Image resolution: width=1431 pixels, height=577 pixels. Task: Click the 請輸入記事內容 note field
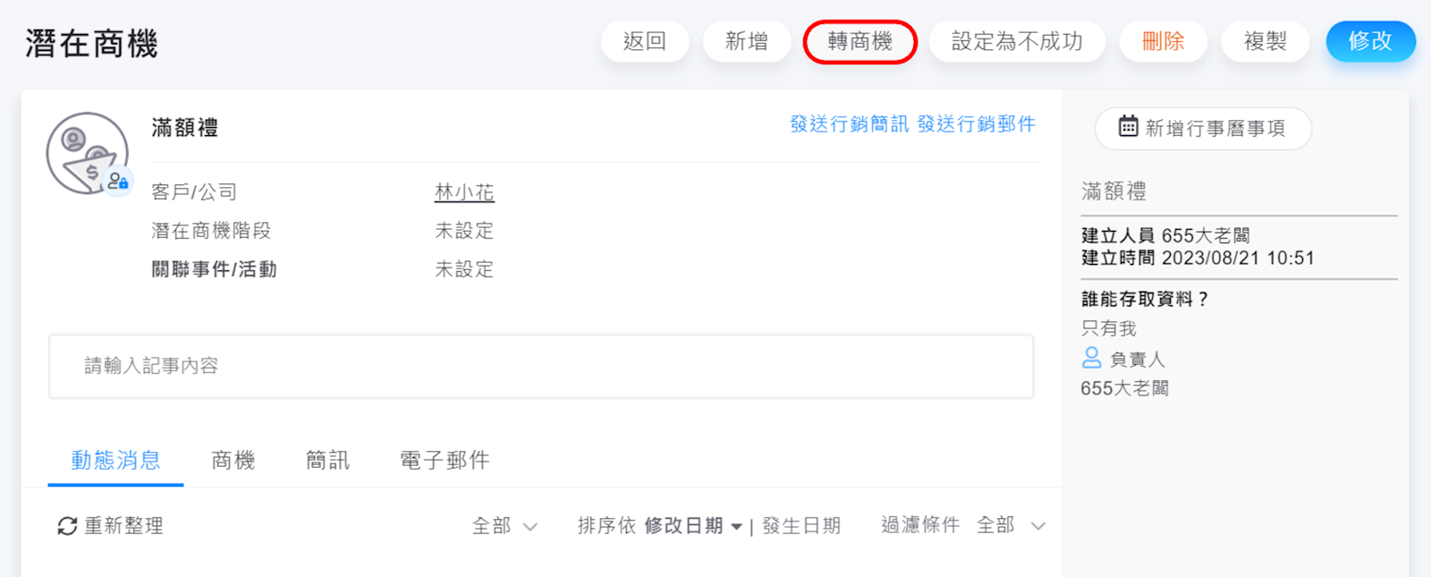(x=541, y=366)
